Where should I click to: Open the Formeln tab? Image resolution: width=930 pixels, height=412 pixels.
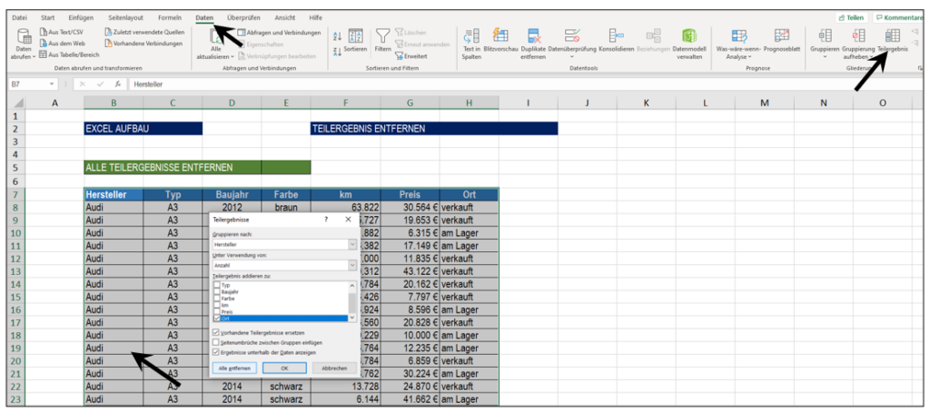[x=170, y=18]
